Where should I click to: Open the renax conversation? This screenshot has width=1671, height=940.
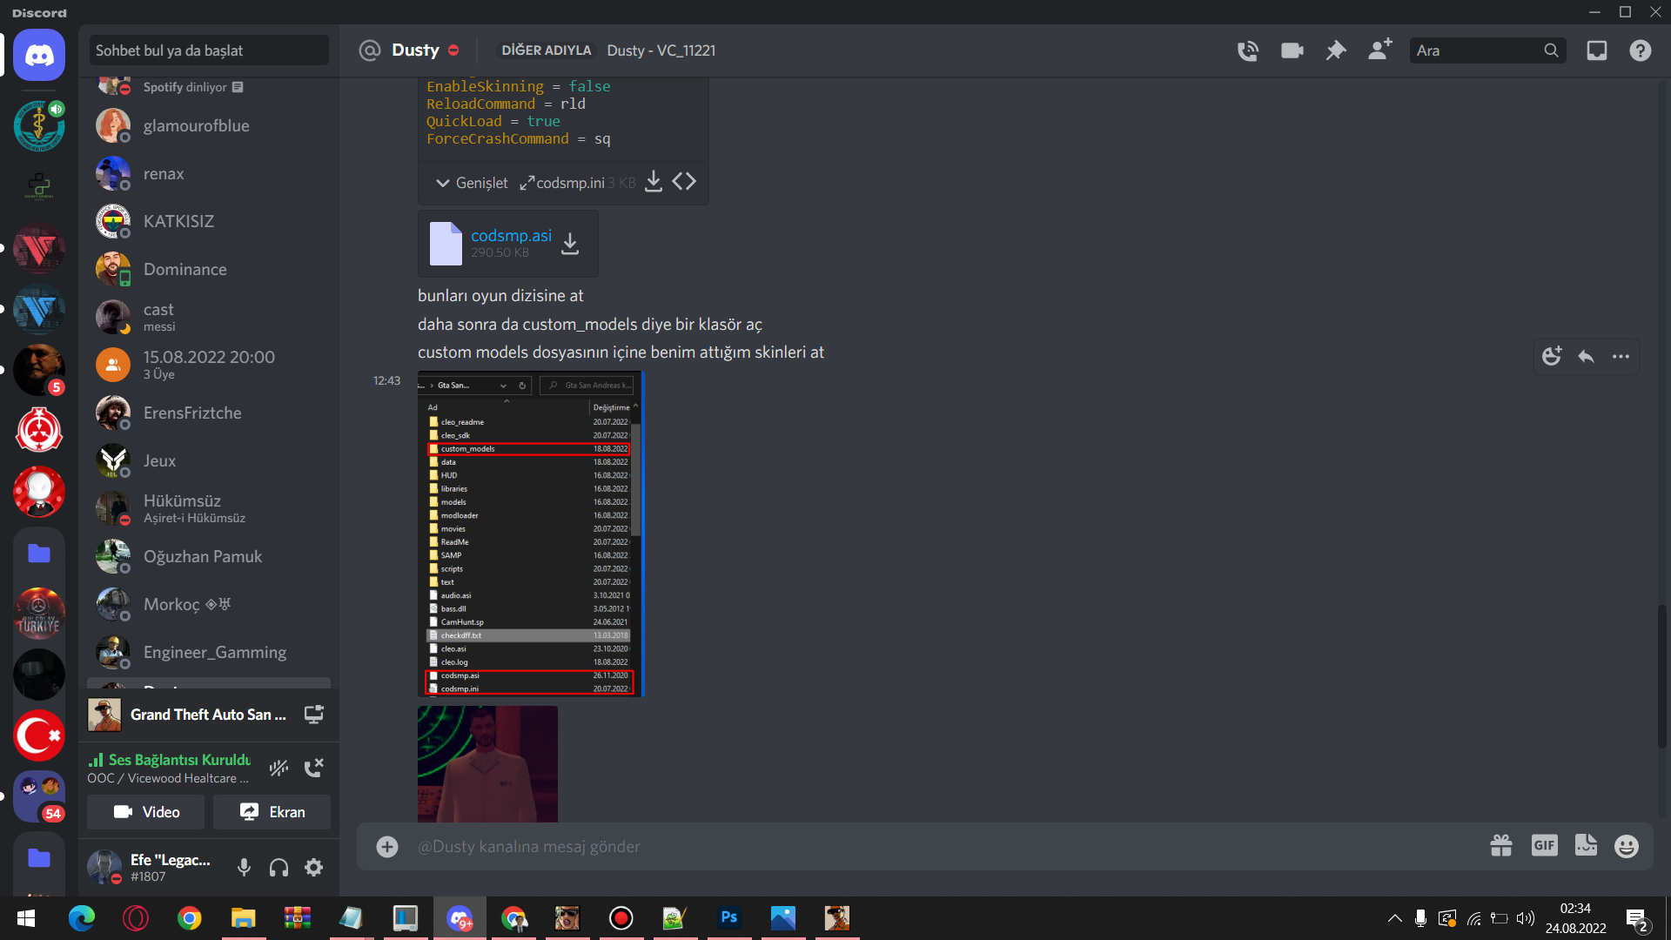(x=209, y=173)
